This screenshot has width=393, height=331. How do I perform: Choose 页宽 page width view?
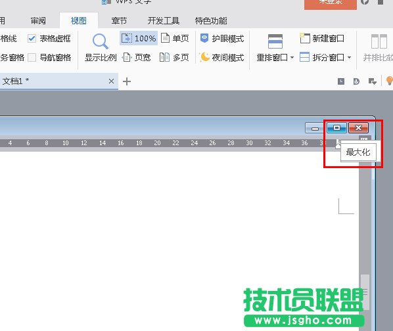click(x=136, y=57)
